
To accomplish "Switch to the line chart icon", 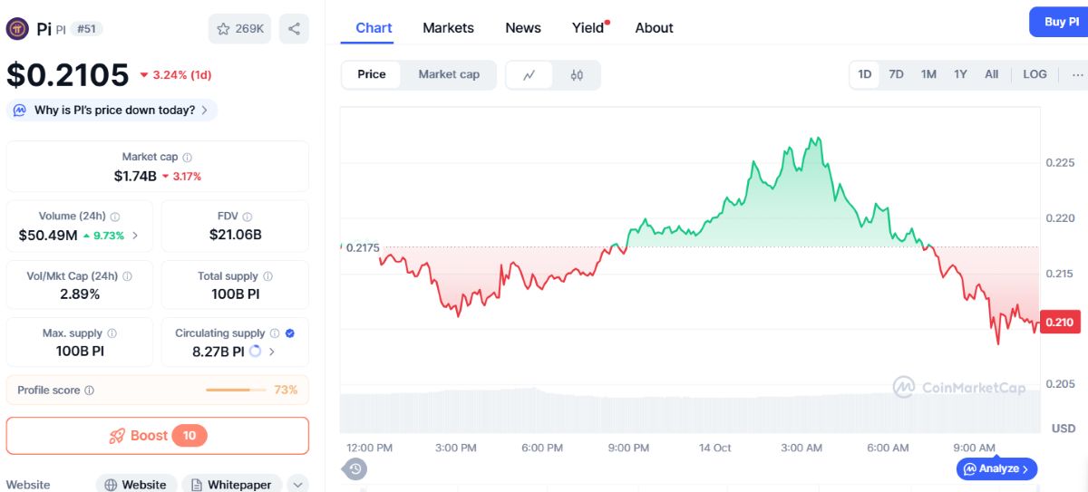I will click(530, 75).
